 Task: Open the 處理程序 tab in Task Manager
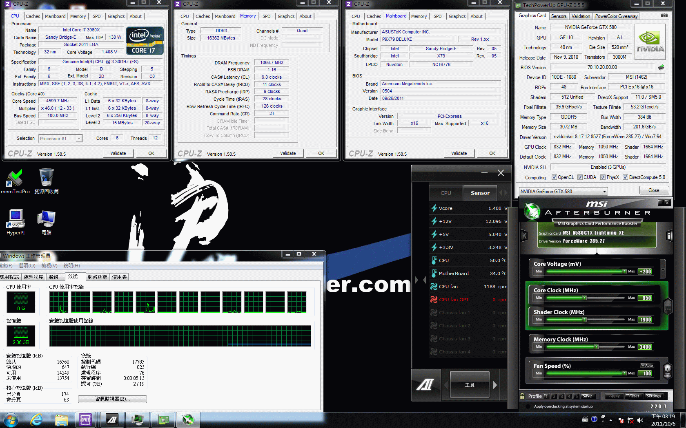[x=33, y=277]
